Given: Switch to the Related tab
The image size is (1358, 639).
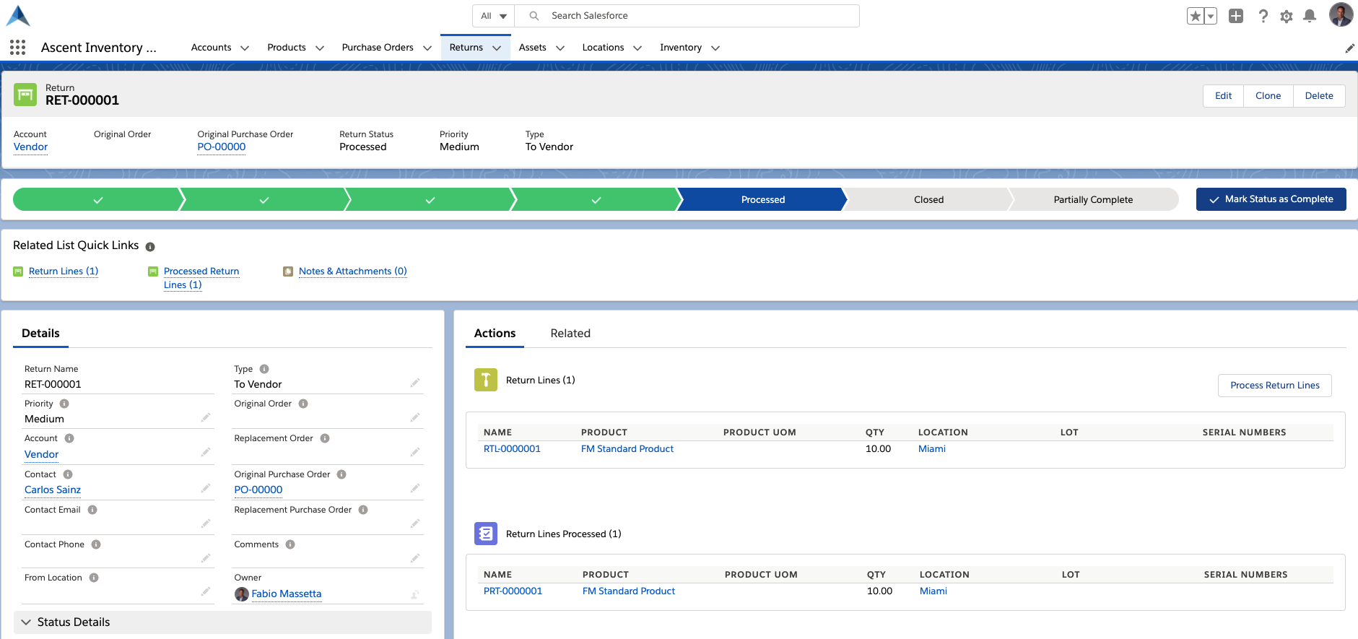Looking at the screenshot, I should tap(570, 334).
